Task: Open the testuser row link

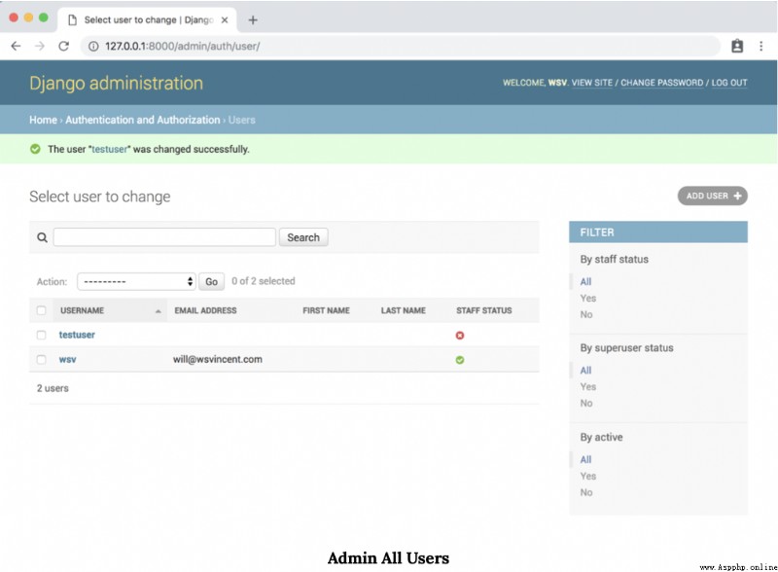Action: pyautogui.click(x=77, y=335)
